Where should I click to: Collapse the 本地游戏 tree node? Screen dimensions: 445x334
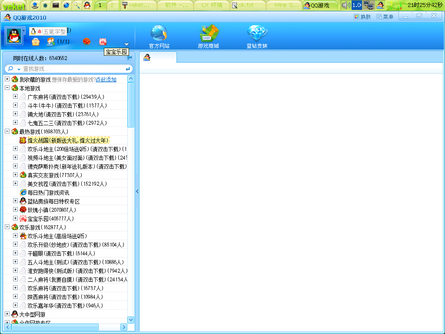(7, 88)
